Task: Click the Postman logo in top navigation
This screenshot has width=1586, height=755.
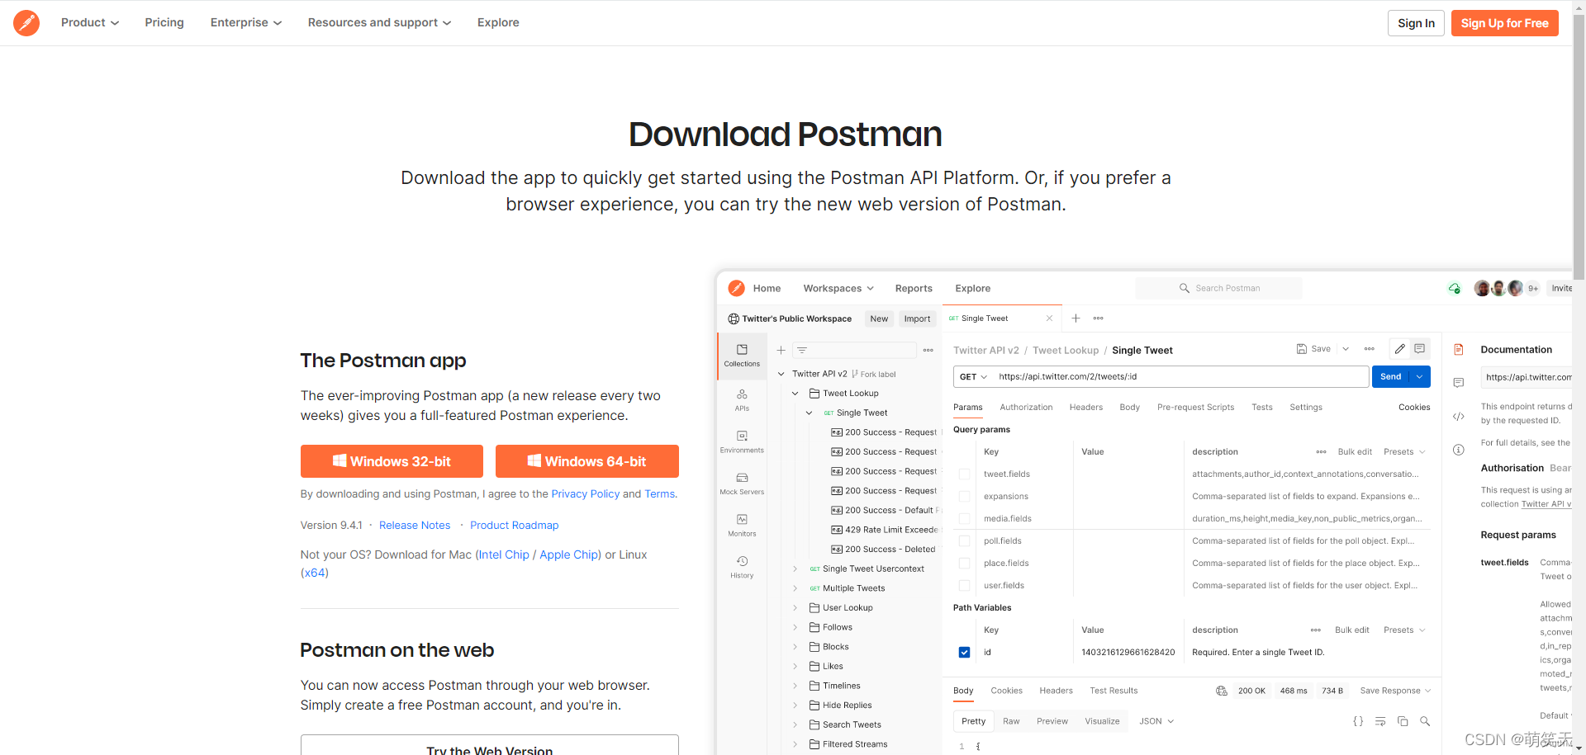Action: (26, 23)
